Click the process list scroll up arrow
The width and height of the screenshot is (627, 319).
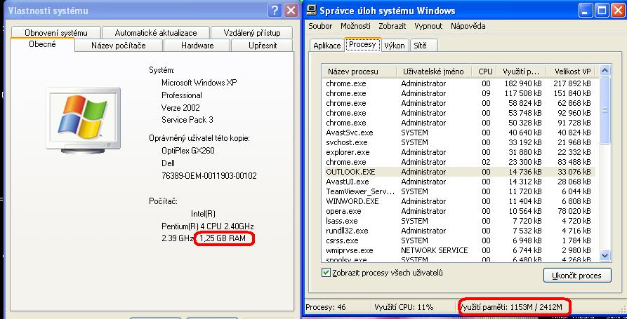[605, 71]
